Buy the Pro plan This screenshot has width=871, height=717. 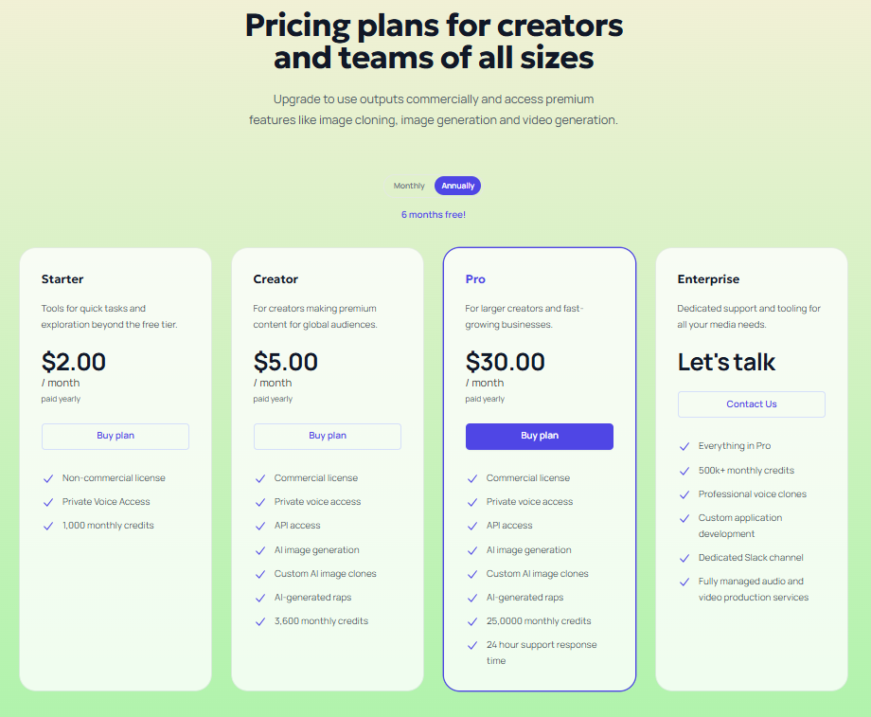[x=539, y=437]
